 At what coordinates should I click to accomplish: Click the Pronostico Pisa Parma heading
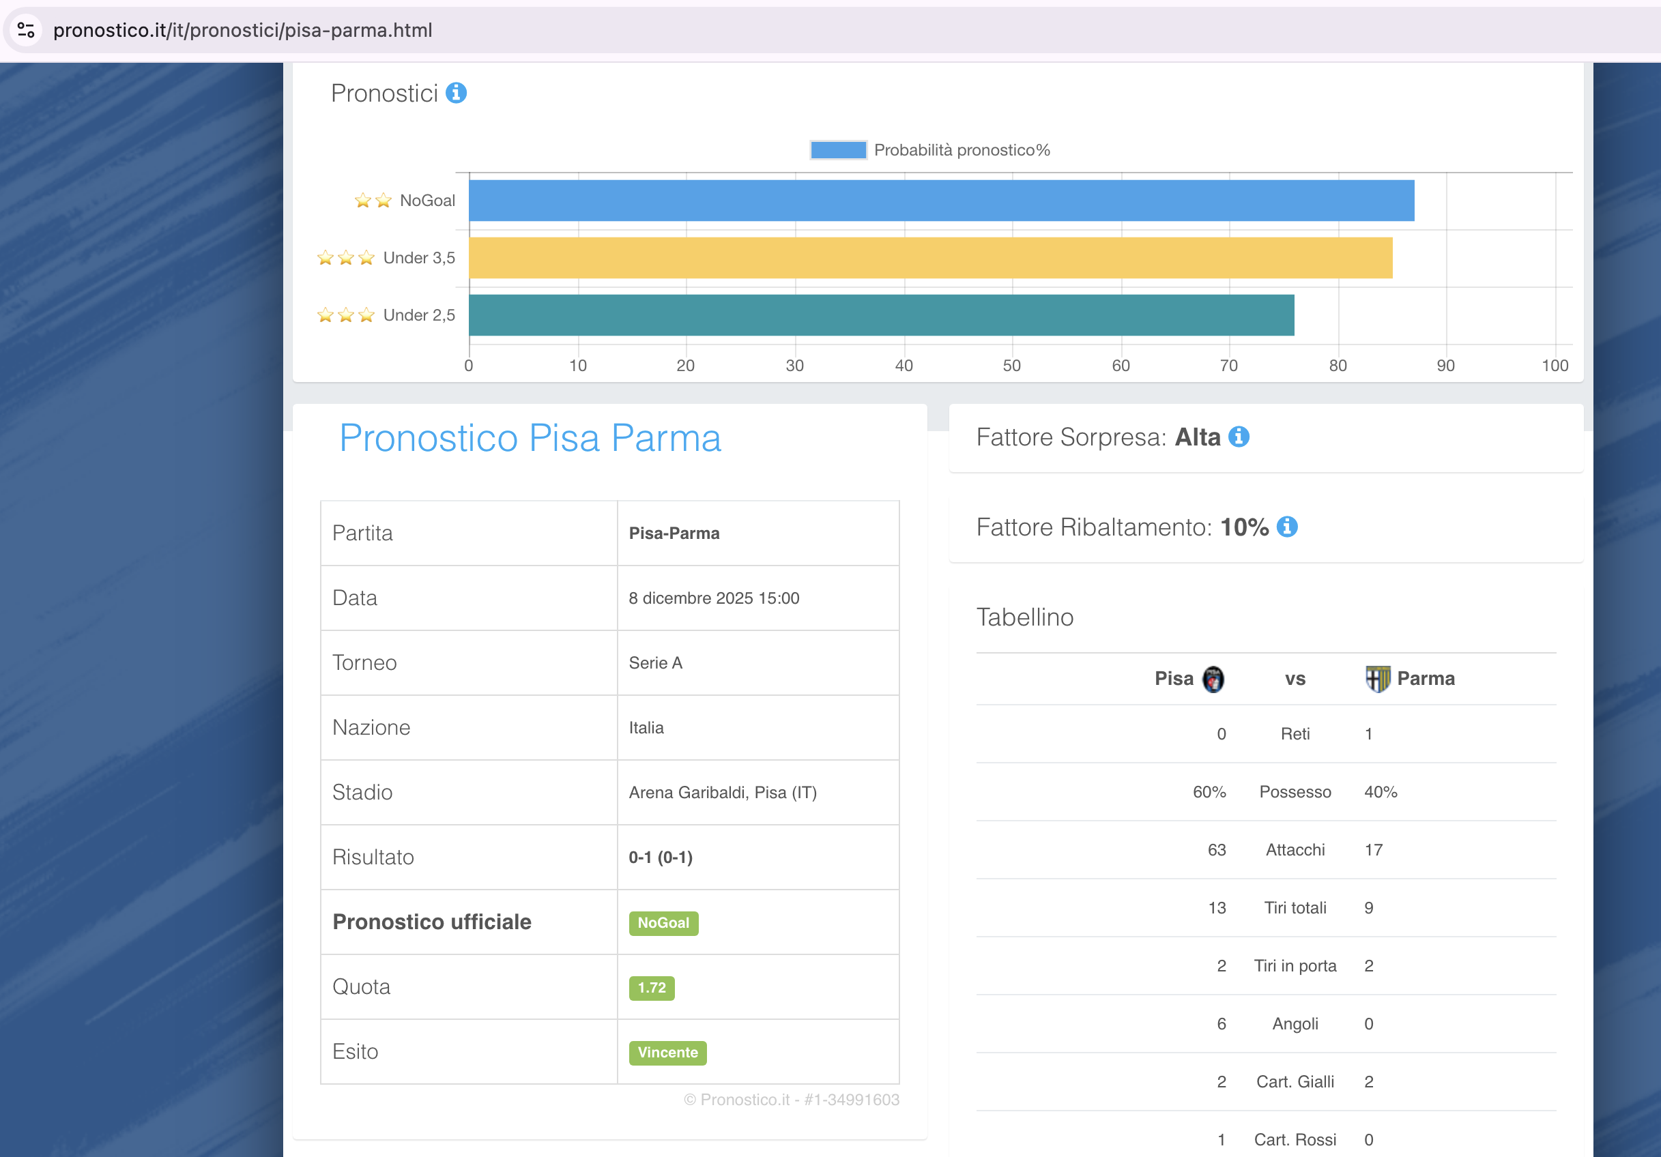(530, 438)
